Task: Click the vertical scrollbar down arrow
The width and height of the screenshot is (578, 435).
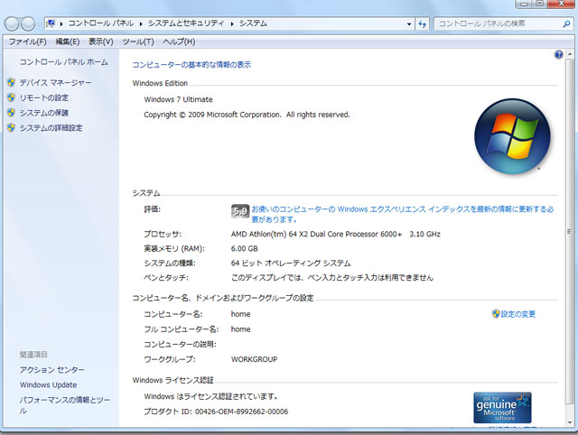Action: pos(570,422)
